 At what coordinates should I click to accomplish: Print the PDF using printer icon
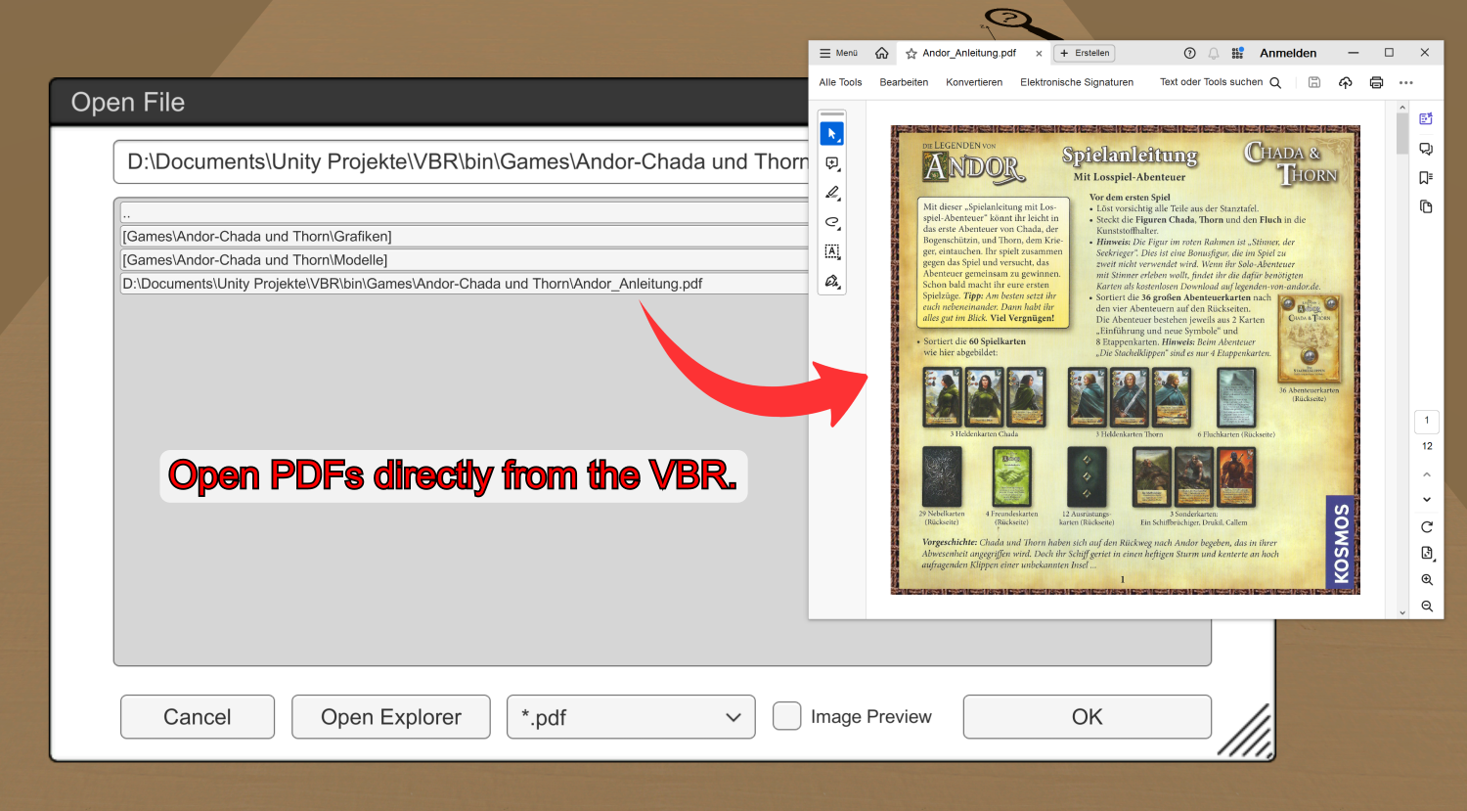point(1376,82)
